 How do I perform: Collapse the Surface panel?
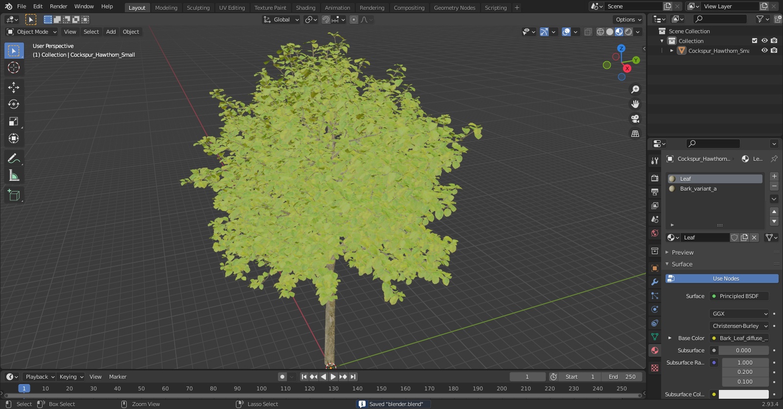(x=682, y=264)
